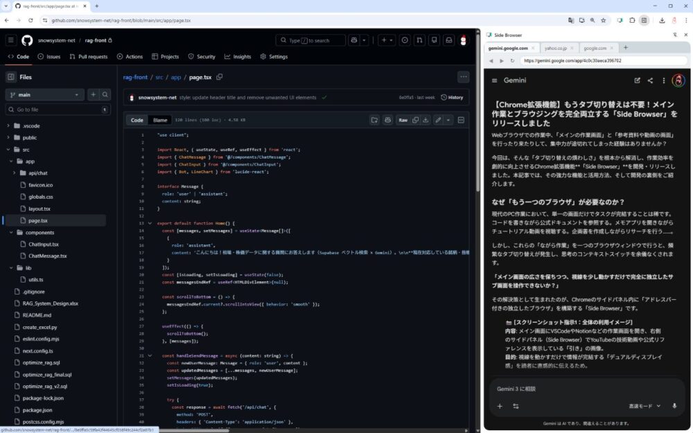Click the History link

tap(451, 98)
